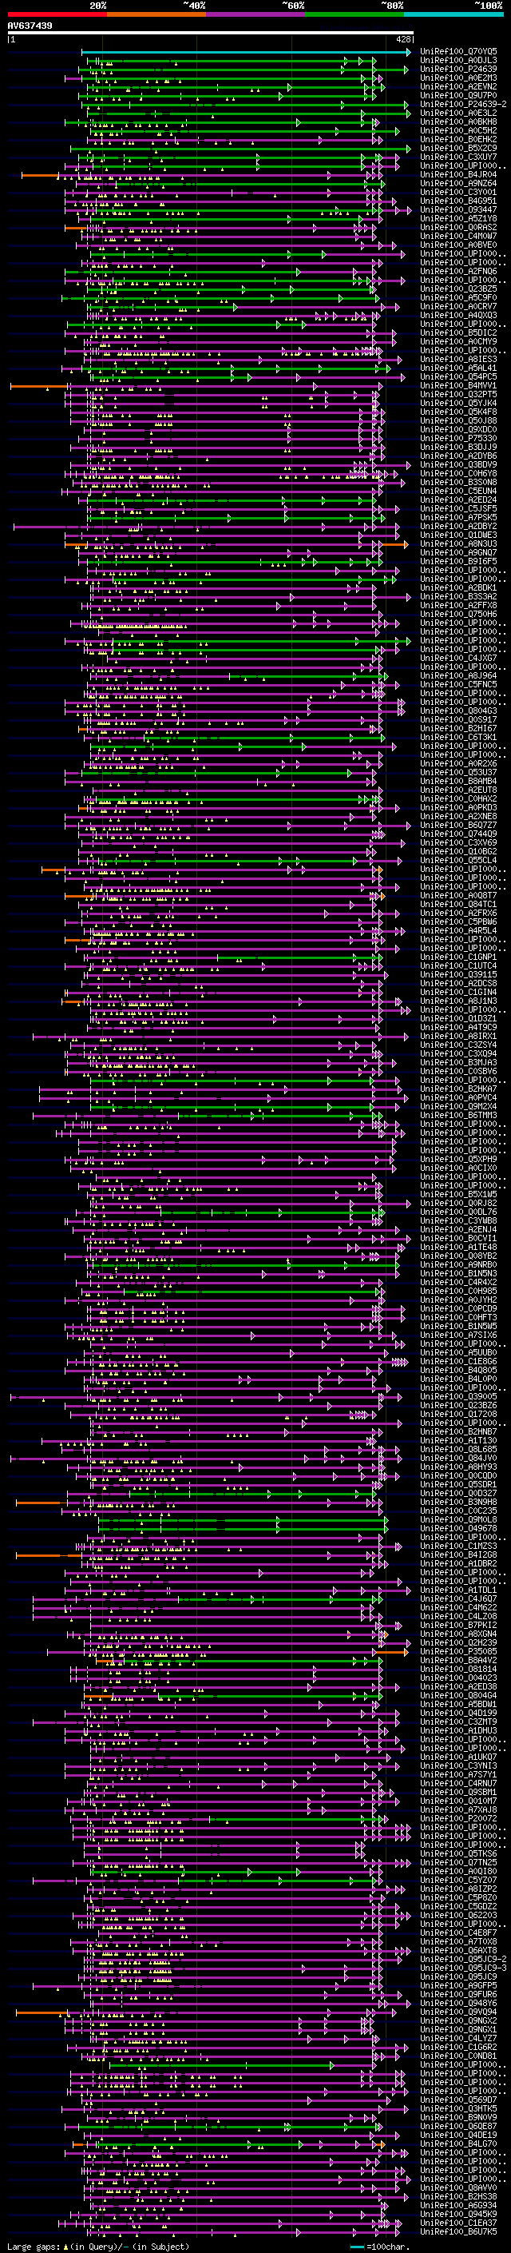
Task: Select hit label UniRef100_B4JR04
Action: click(458, 175)
